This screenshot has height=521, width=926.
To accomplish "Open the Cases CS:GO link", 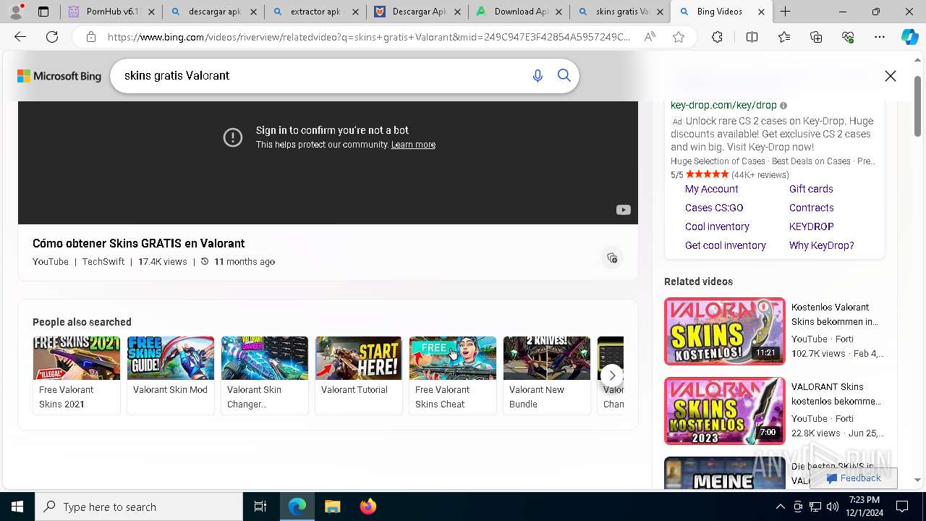I will coord(714,208).
